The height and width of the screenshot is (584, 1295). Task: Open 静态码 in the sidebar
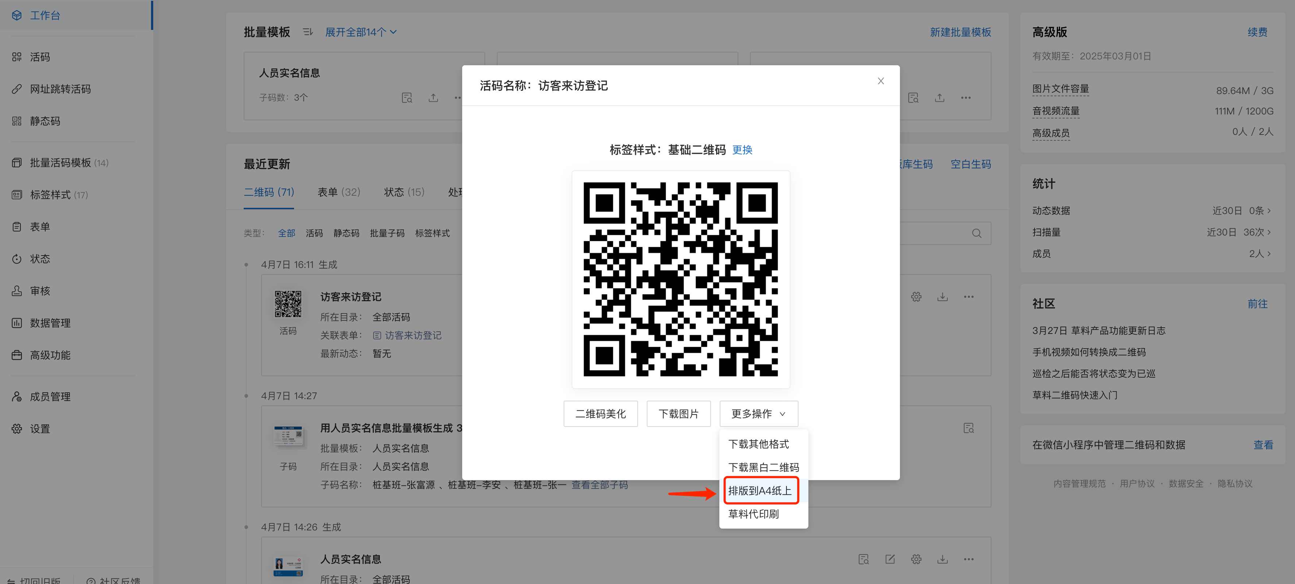tap(44, 121)
